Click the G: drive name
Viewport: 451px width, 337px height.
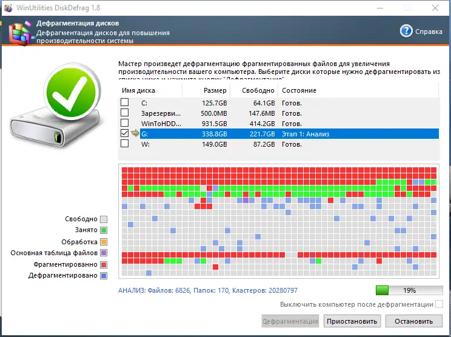pyautogui.click(x=144, y=134)
